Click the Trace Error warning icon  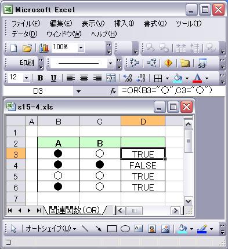(168, 63)
